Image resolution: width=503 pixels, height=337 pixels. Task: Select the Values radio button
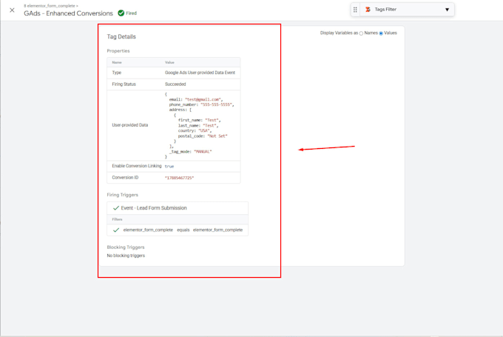pos(381,33)
